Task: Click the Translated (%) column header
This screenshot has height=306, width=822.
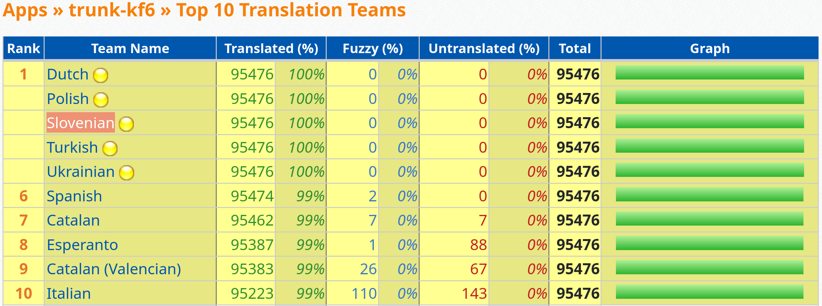Action: coord(271,48)
